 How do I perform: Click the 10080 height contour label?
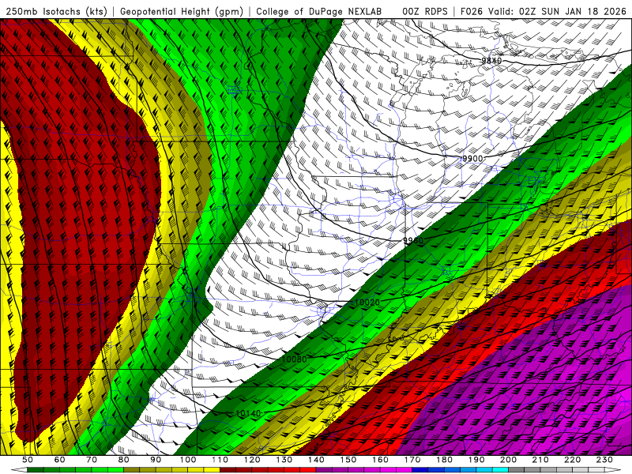click(294, 359)
